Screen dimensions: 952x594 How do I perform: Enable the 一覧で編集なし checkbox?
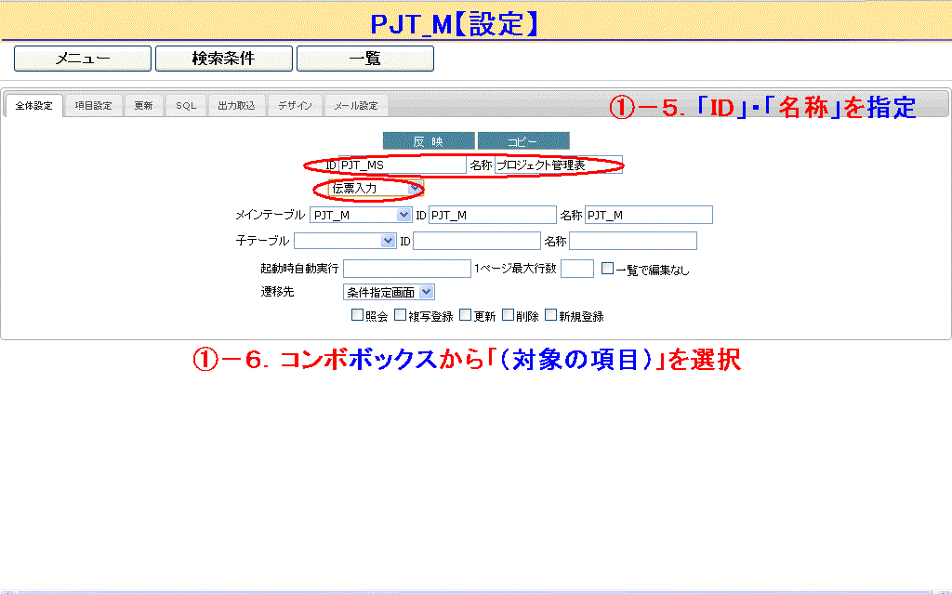[x=607, y=269]
